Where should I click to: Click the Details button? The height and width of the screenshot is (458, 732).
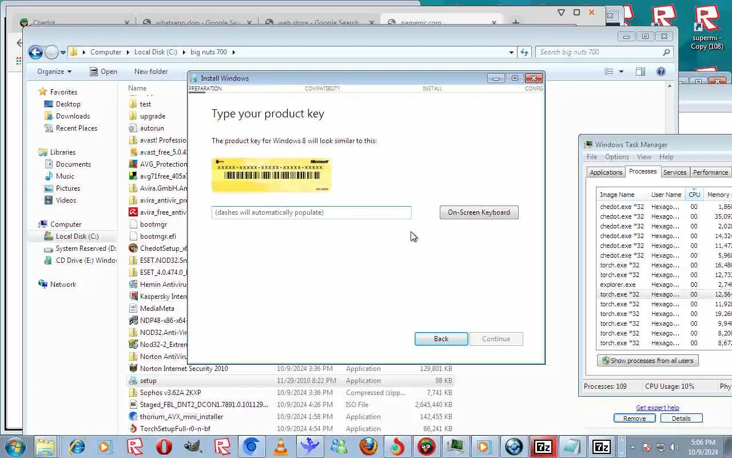click(681, 418)
